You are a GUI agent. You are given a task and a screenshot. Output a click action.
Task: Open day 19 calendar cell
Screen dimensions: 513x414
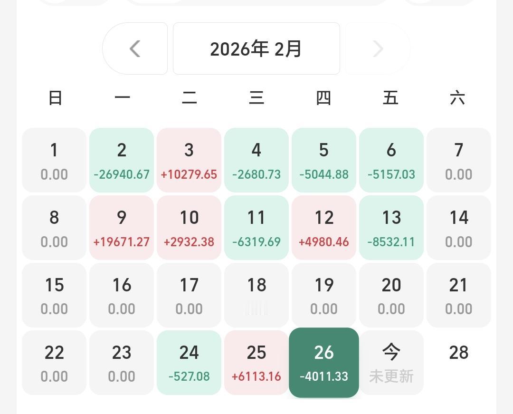pyautogui.click(x=324, y=295)
